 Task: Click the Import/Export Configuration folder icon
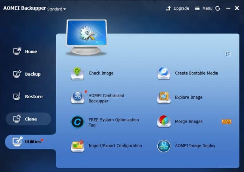tap(77, 146)
